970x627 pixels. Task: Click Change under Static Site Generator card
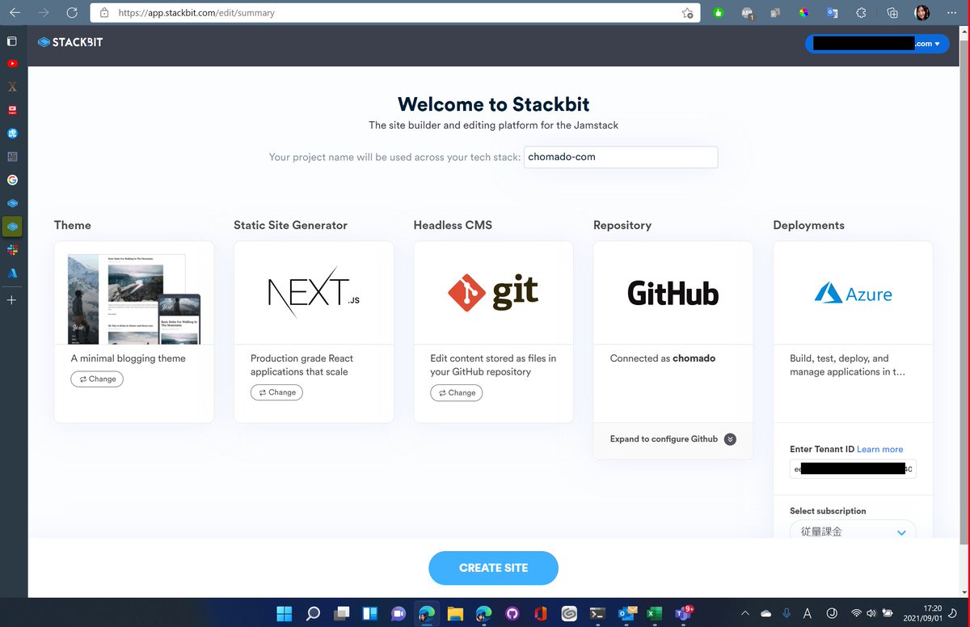click(x=276, y=392)
